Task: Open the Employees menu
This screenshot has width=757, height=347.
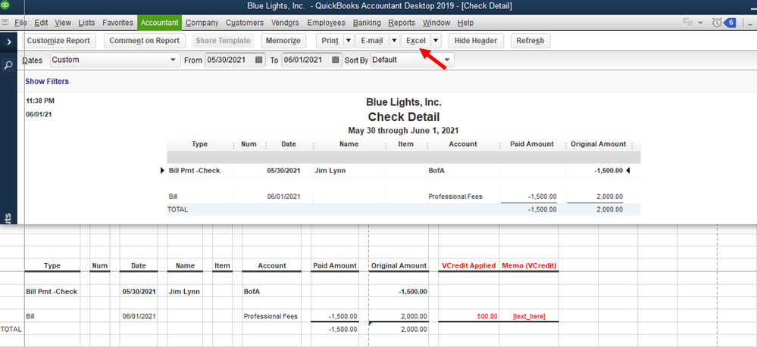Action: (x=326, y=23)
